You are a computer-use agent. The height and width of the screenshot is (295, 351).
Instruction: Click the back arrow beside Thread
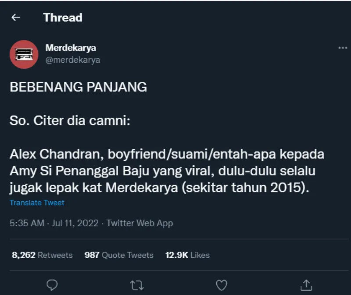[16, 18]
